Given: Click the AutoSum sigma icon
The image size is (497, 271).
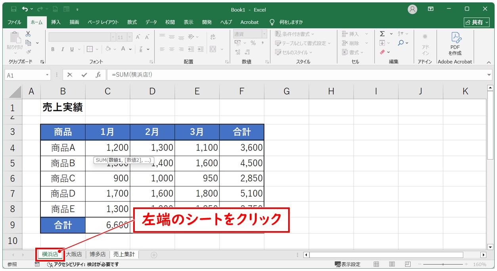Looking at the screenshot, I should tap(382, 34).
